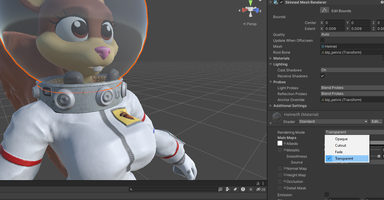Click the Metallic texture slot
Image resolution: width=384 pixels, height=200 pixels.
(280, 150)
